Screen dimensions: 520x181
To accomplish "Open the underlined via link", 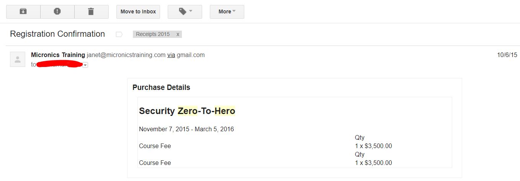I will coord(171,55).
